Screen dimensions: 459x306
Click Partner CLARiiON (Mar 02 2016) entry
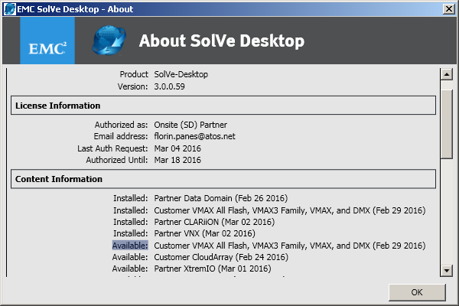point(214,222)
